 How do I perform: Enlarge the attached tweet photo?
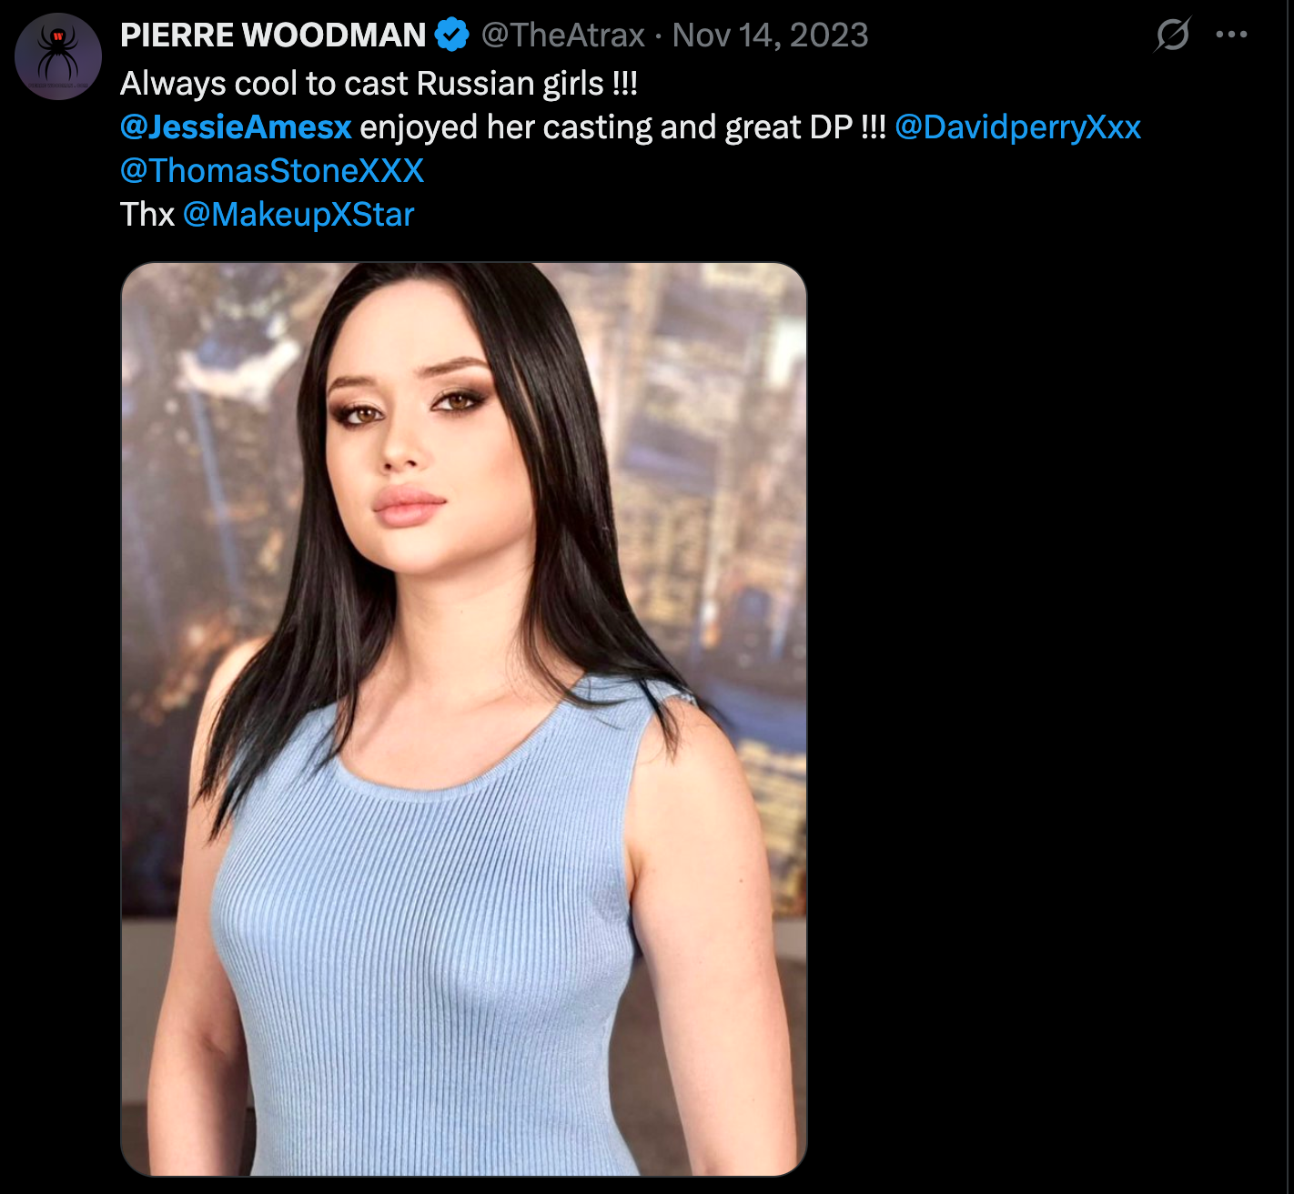(x=464, y=719)
